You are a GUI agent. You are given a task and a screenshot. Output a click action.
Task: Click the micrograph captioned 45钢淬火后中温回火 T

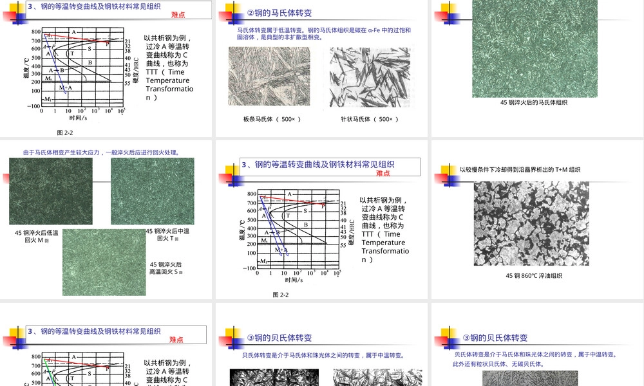(x=153, y=191)
